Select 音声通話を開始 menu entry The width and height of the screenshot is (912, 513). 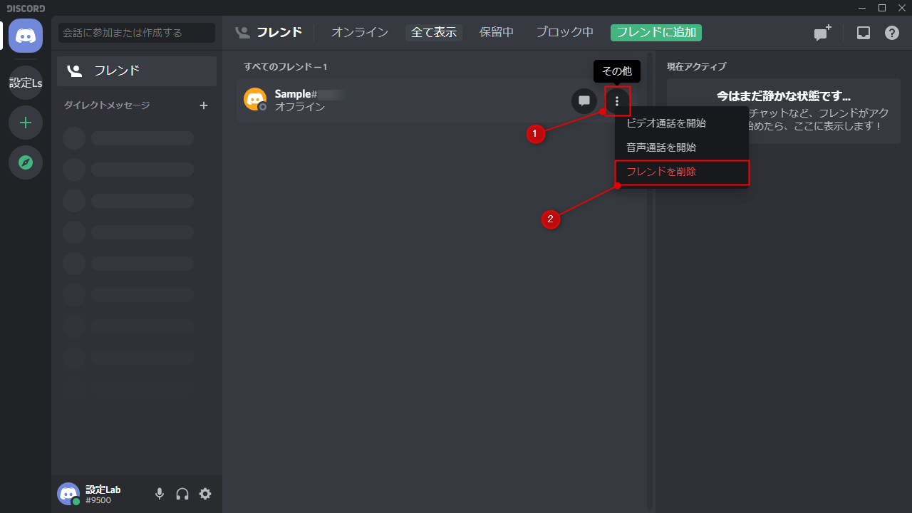click(x=682, y=147)
